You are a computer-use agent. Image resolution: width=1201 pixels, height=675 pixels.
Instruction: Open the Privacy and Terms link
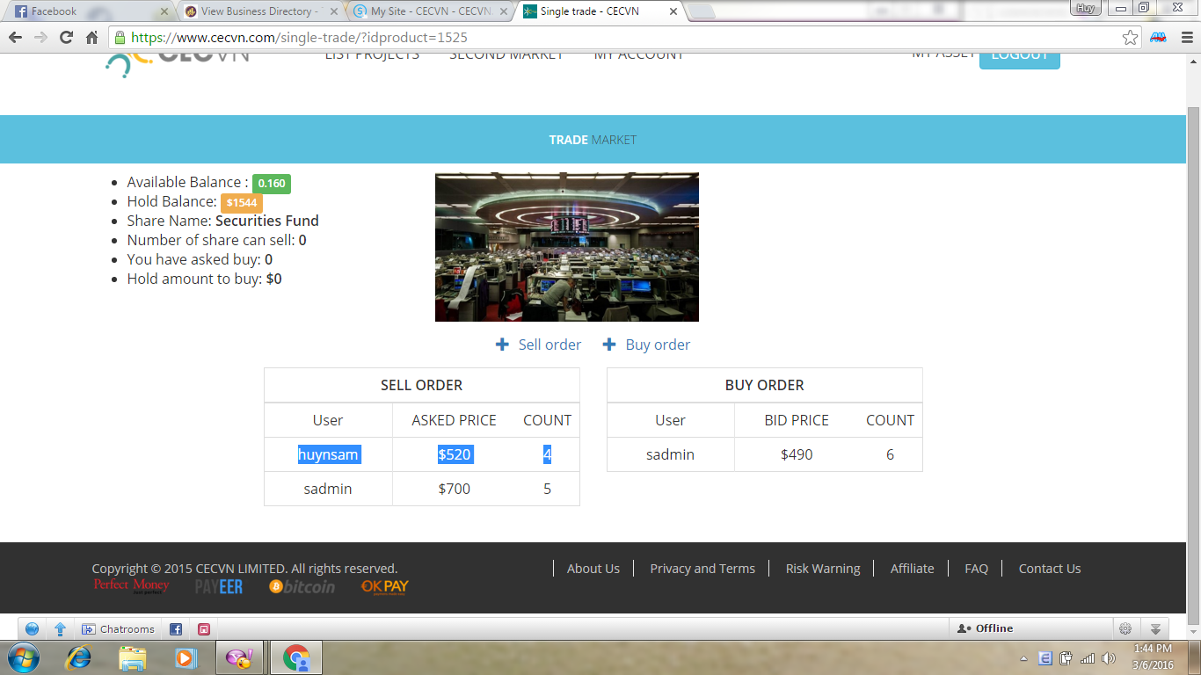[x=702, y=569]
